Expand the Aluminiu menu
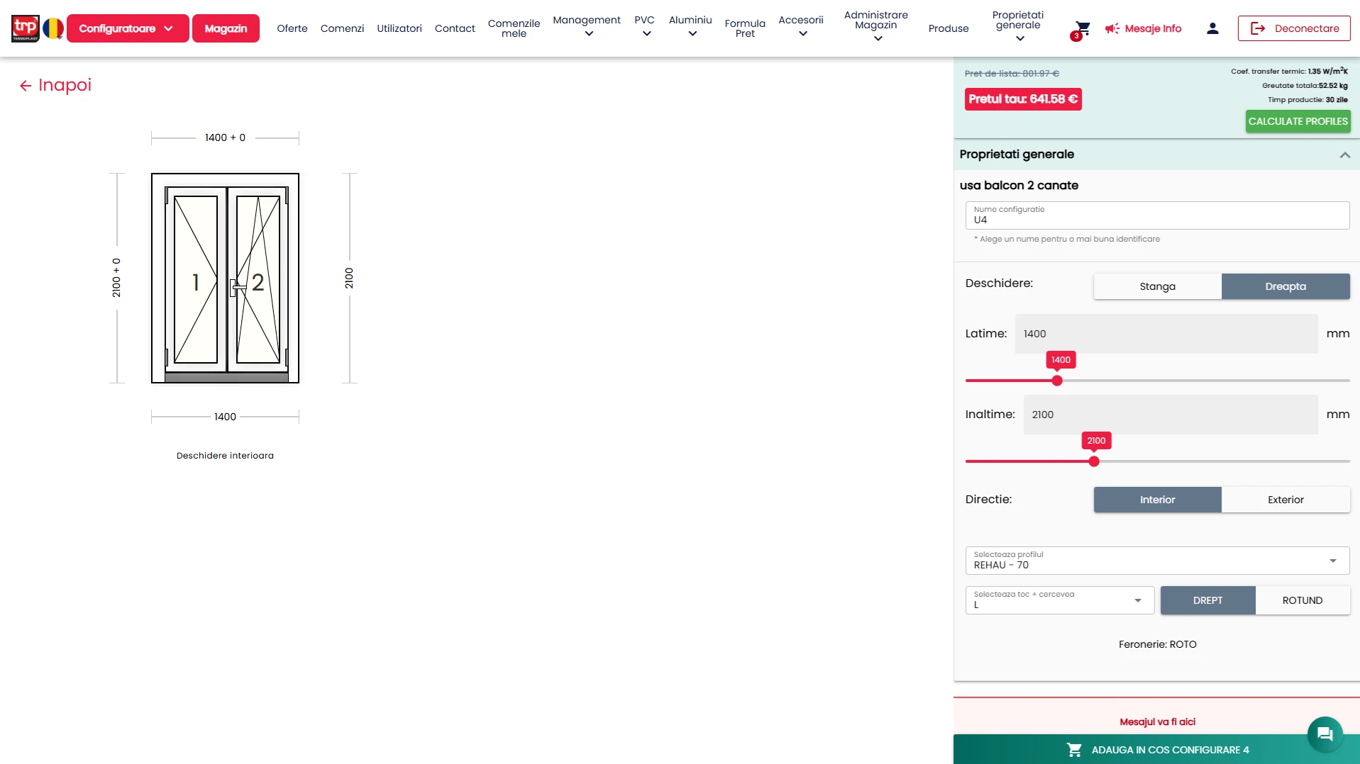The width and height of the screenshot is (1360, 764). tap(690, 27)
